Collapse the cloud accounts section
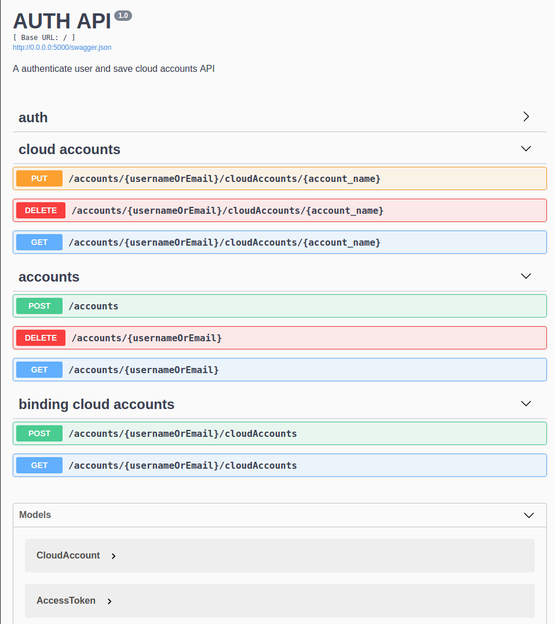Viewport: 555px width, 624px height. (x=525, y=148)
